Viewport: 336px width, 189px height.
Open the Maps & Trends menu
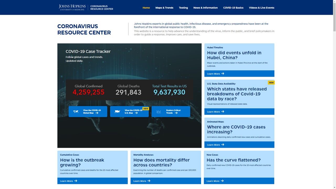164,8
